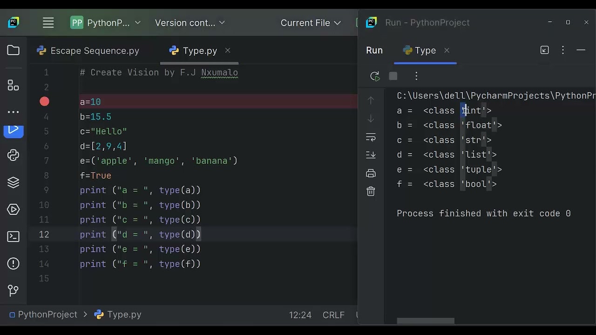Click output line b = <class 'float'>
596x335 pixels.
tap(449, 125)
